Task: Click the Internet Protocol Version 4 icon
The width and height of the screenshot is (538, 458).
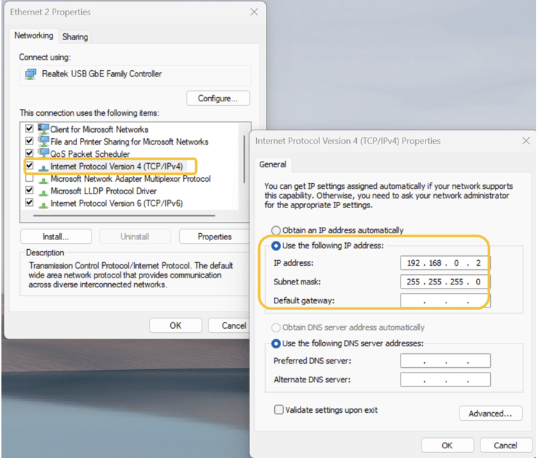Action: tap(43, 167)
